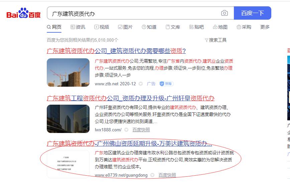Open the 采购 tab
Screen dimensions: 290x184
(x=244, y=27)
